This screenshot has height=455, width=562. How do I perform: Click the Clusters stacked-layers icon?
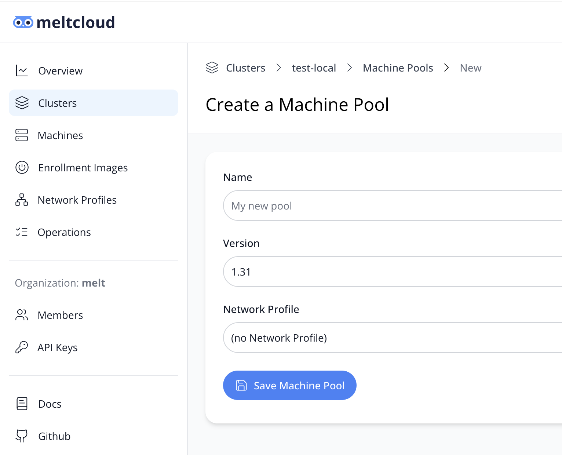tap(22, 103)
